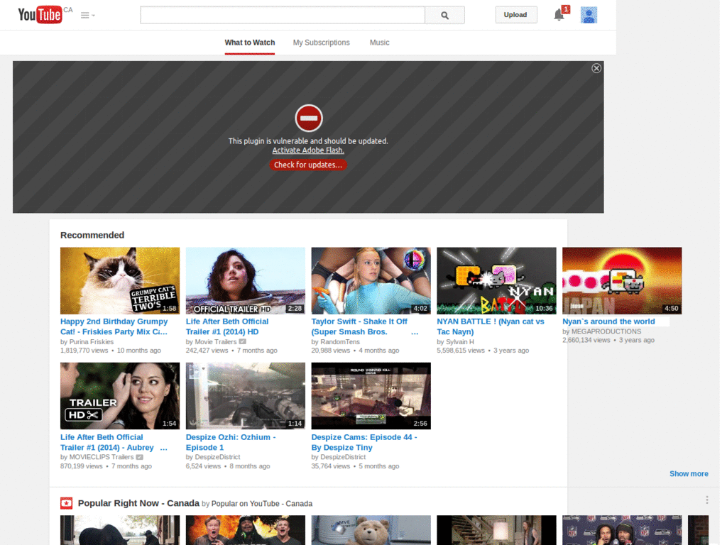Open the fiery explosion popular video thumbnail
Image resolution: width=727 pixels, height=545 pixels.
(245, 530)
